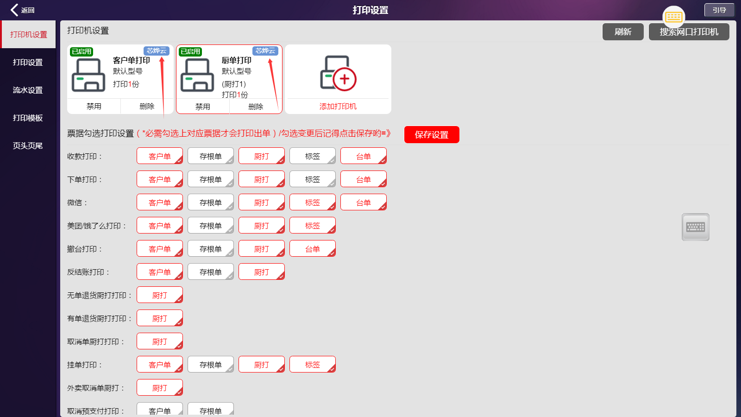Viewport: 741px width, 417px height.
Task: Toggle 标签 for 美团/饿了么打印
Action: click(313, 225)
